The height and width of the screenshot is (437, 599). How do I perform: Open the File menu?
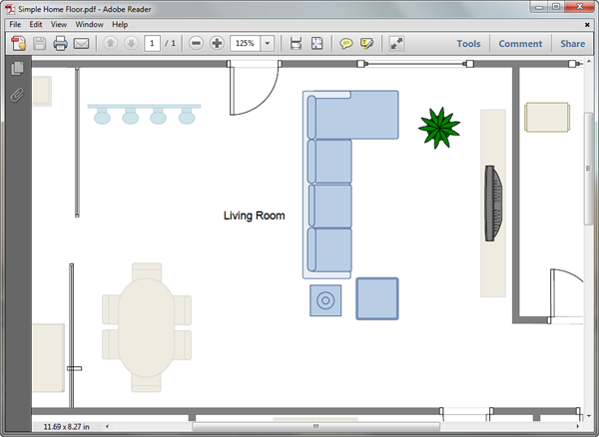[x=15, y=24]
